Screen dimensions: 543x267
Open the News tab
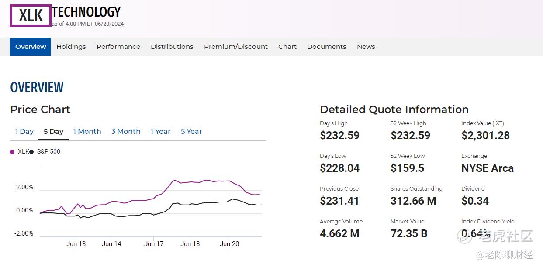tap(366, 47)
